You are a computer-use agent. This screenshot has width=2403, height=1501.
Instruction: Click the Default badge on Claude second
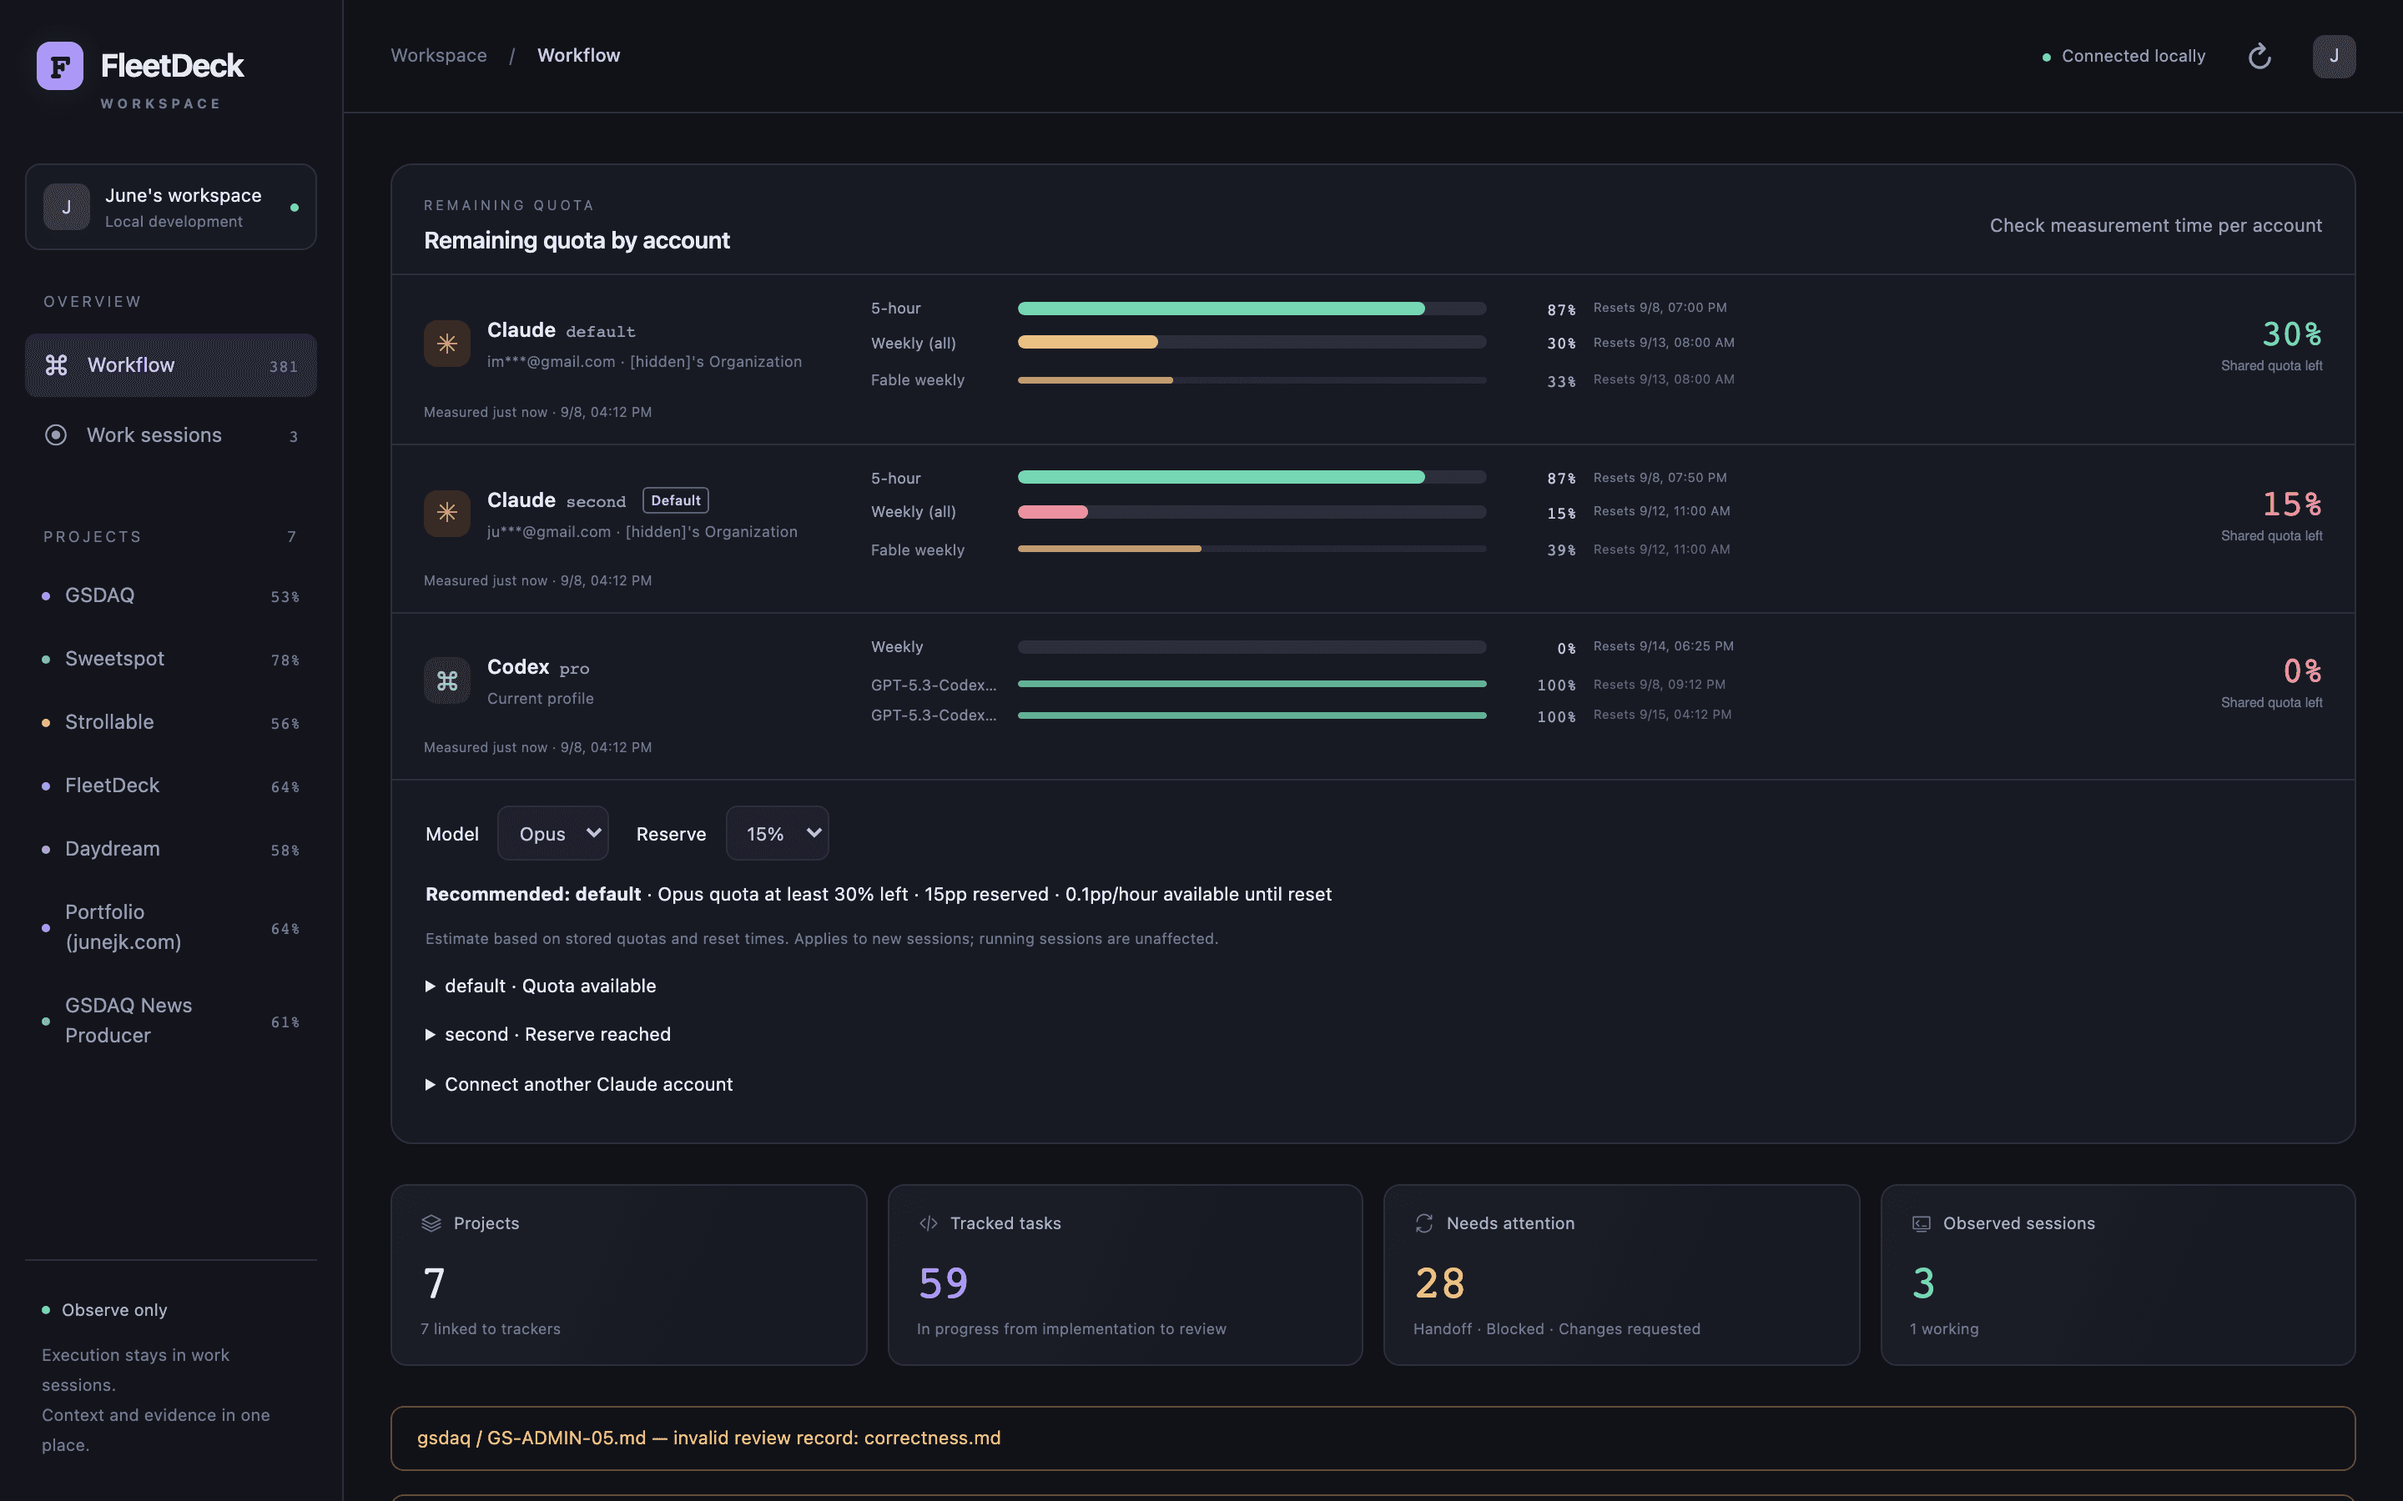675,500
